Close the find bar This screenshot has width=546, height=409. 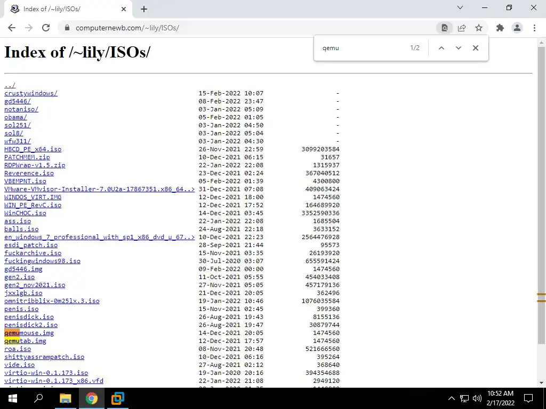[x=475, y=48]
